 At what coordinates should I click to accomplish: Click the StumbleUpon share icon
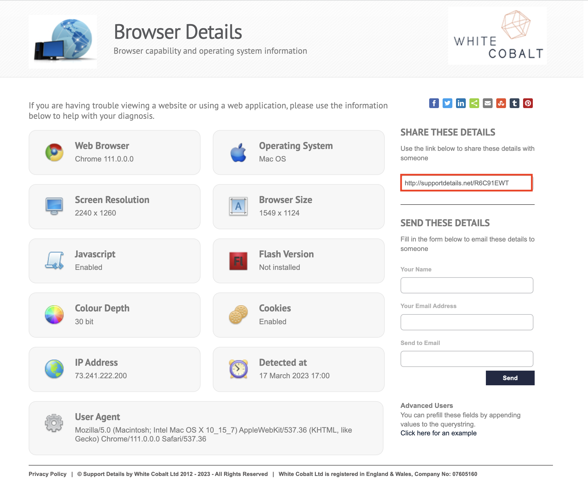(x=501, y=103)
